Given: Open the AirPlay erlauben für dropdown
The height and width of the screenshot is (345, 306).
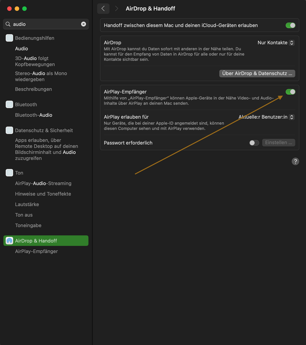Looking at the screenshot, I should tap(266, 117).
